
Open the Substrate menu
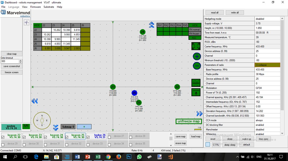click(x=49, y=7)
